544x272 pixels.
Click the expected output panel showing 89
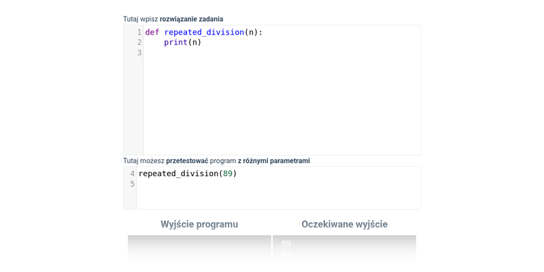pos(344,248)
